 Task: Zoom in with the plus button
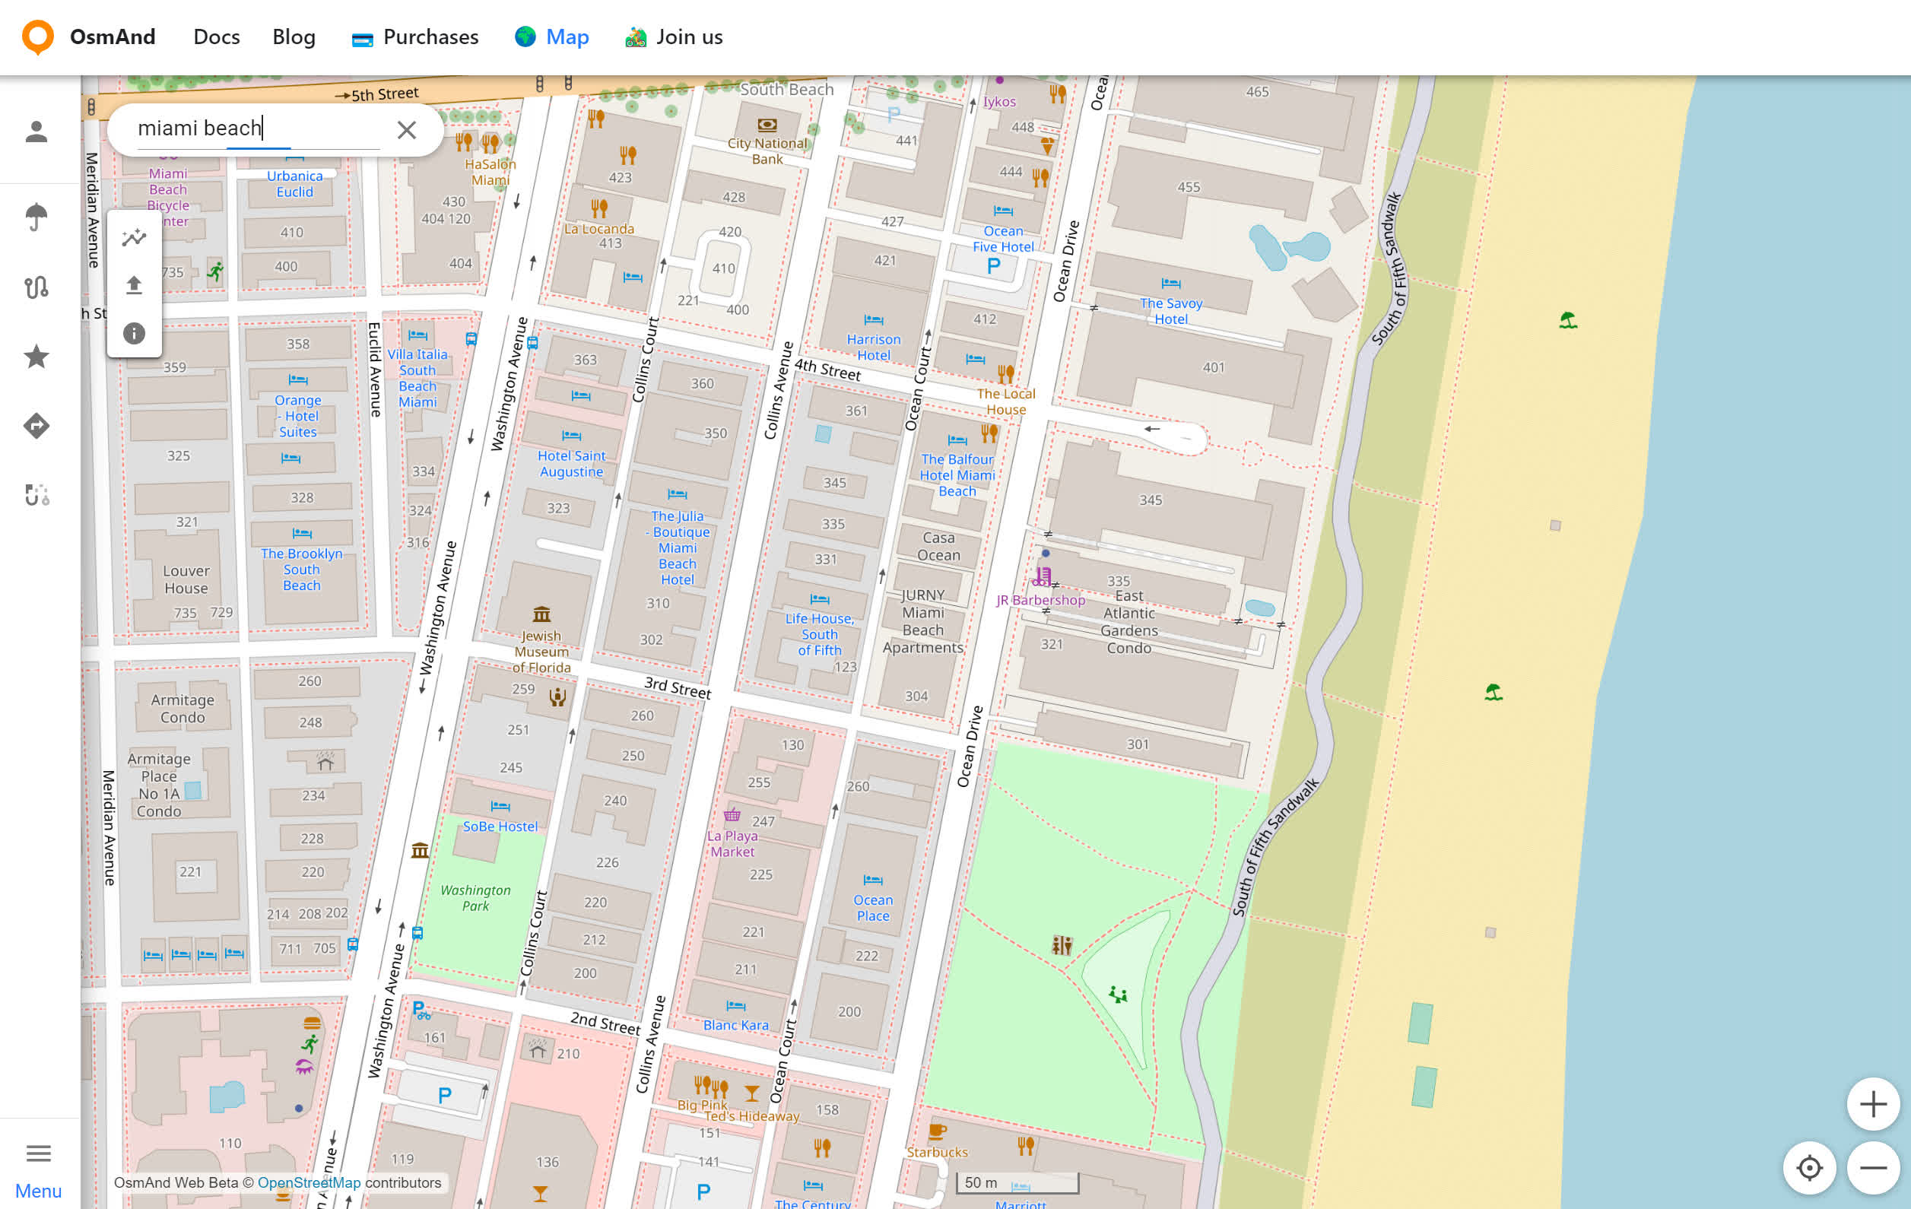click(1873, 1103)
